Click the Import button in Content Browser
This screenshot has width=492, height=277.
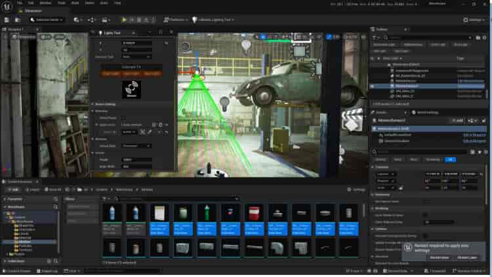[x=32, y=190]
